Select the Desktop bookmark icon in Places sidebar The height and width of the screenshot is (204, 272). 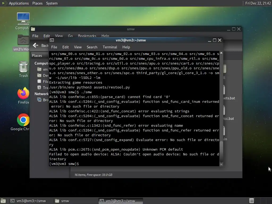click(39, 75)
